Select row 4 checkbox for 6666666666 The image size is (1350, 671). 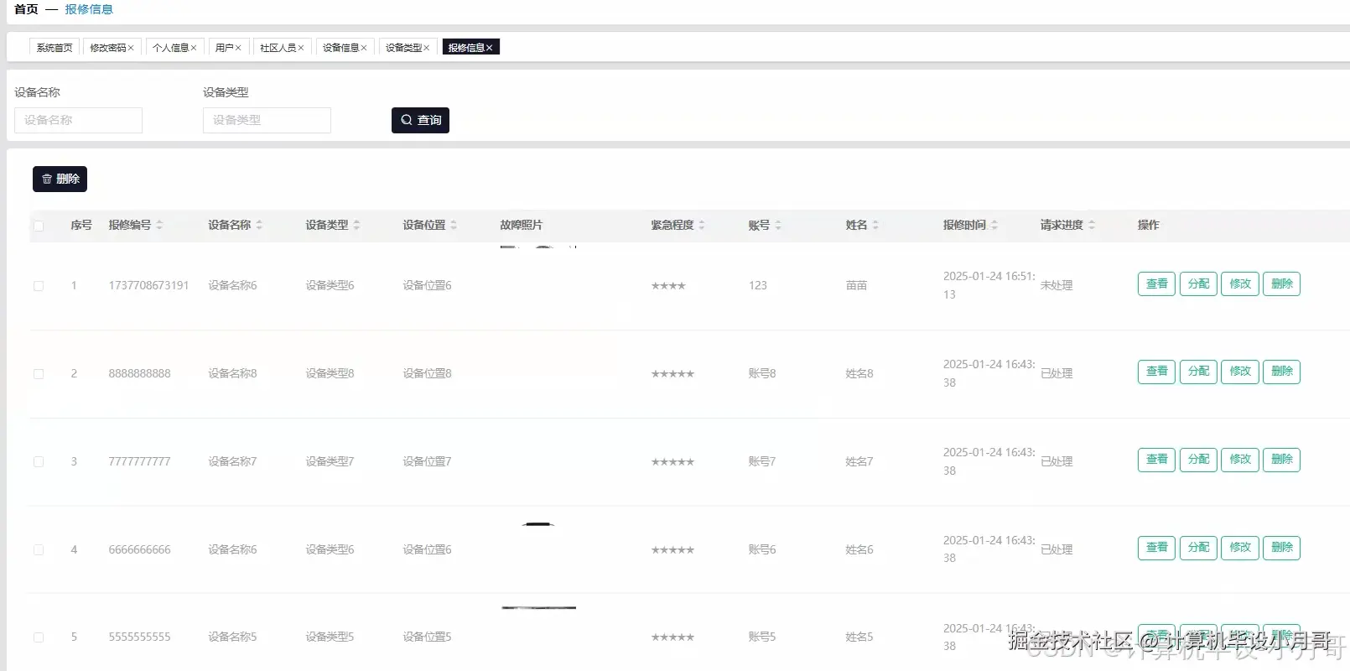click(39, 550)
